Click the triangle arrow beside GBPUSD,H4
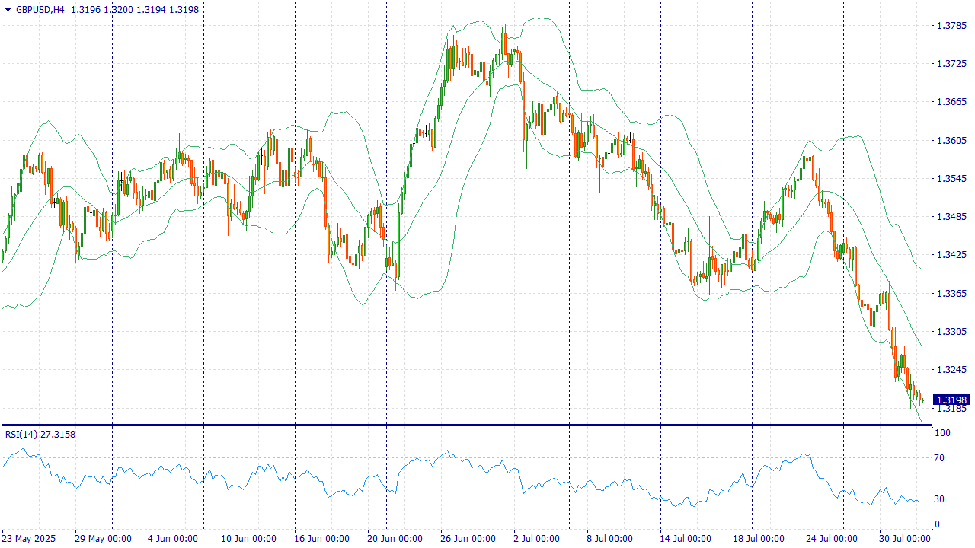Screen dimensions: 975x548 [8, 9]
